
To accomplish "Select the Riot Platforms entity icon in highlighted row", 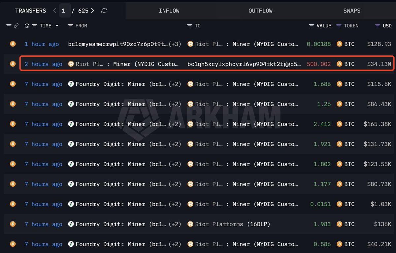I will pyautogui.click(x=71, y=64).
